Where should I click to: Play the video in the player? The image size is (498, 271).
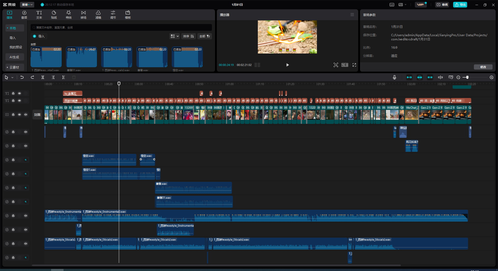[x=287, y=65]
